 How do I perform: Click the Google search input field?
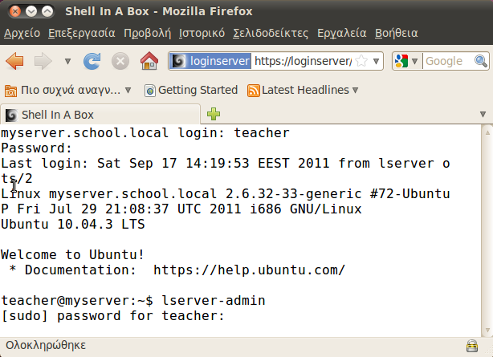(x=448, y=61)
